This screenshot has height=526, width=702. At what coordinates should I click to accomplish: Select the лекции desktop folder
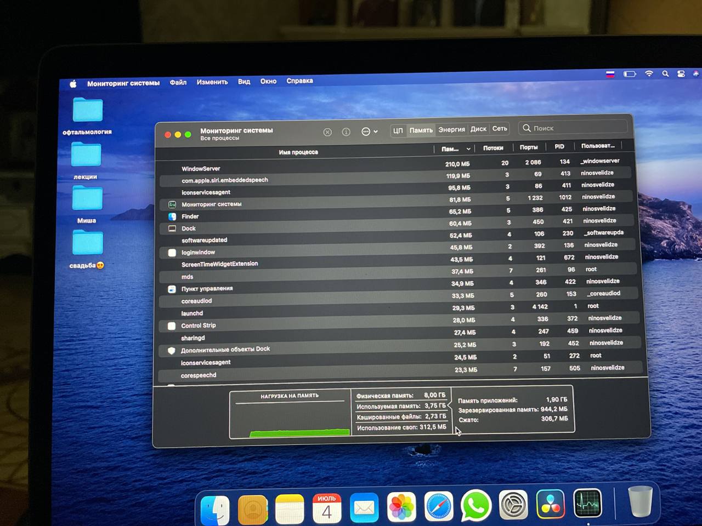click(86, 161)
